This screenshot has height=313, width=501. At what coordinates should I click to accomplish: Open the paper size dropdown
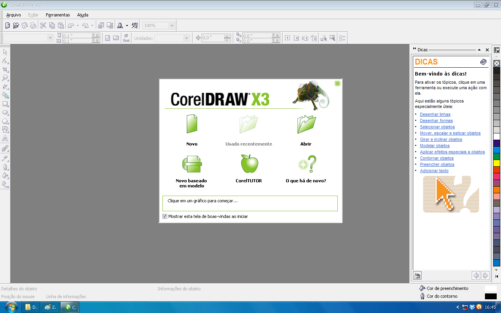pyautogui.click(x=50, y=38)
